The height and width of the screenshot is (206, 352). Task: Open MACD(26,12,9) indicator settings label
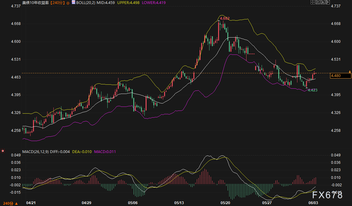tap(35, 152)
